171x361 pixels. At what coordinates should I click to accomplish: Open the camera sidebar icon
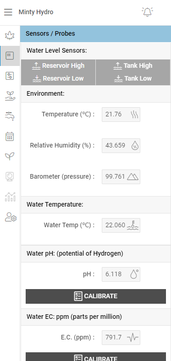(10, 176)
